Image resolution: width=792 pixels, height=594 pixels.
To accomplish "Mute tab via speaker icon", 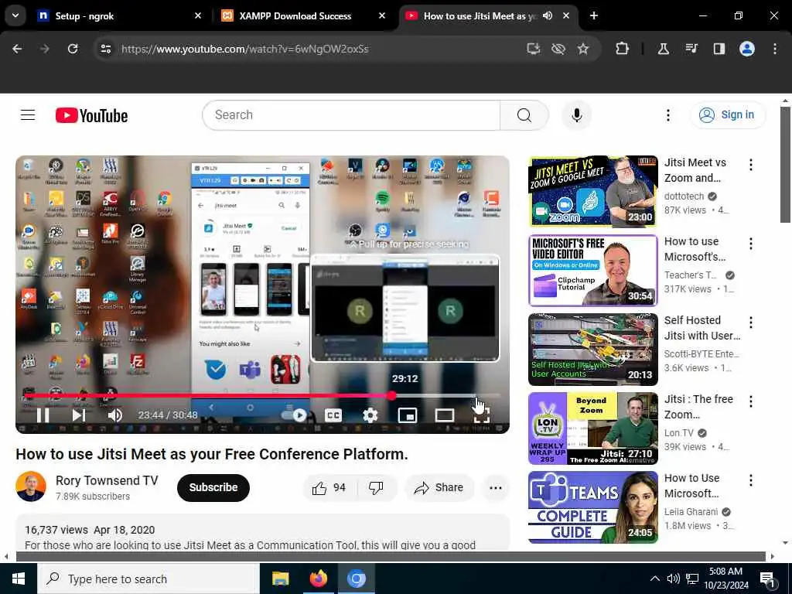I will click(548, 15).
